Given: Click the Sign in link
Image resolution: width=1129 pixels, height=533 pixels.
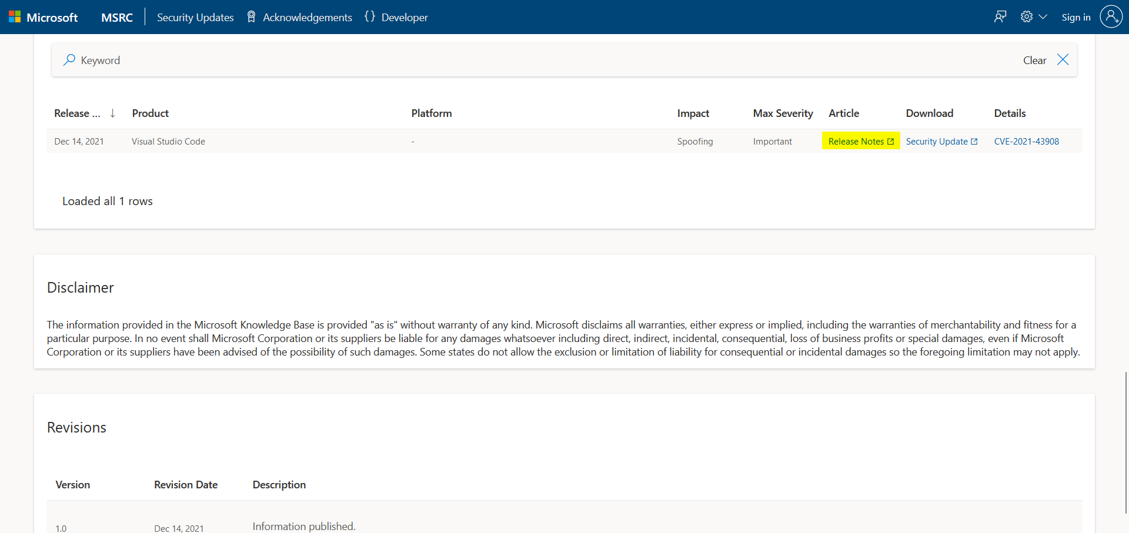Looking at the screenshot, I should [1076, 18].
